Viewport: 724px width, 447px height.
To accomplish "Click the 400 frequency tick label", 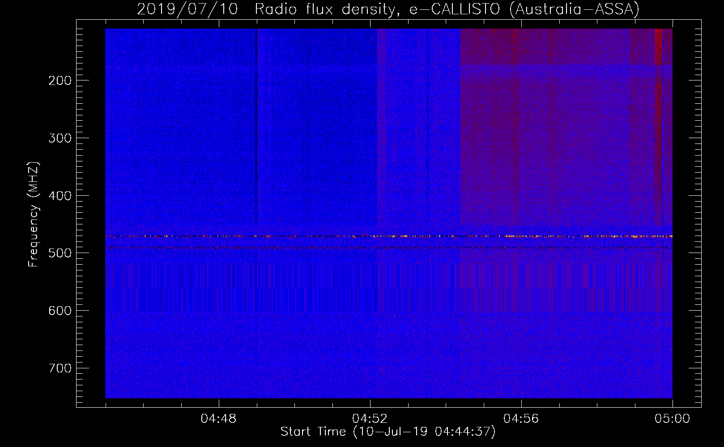I will coord(60,195).
